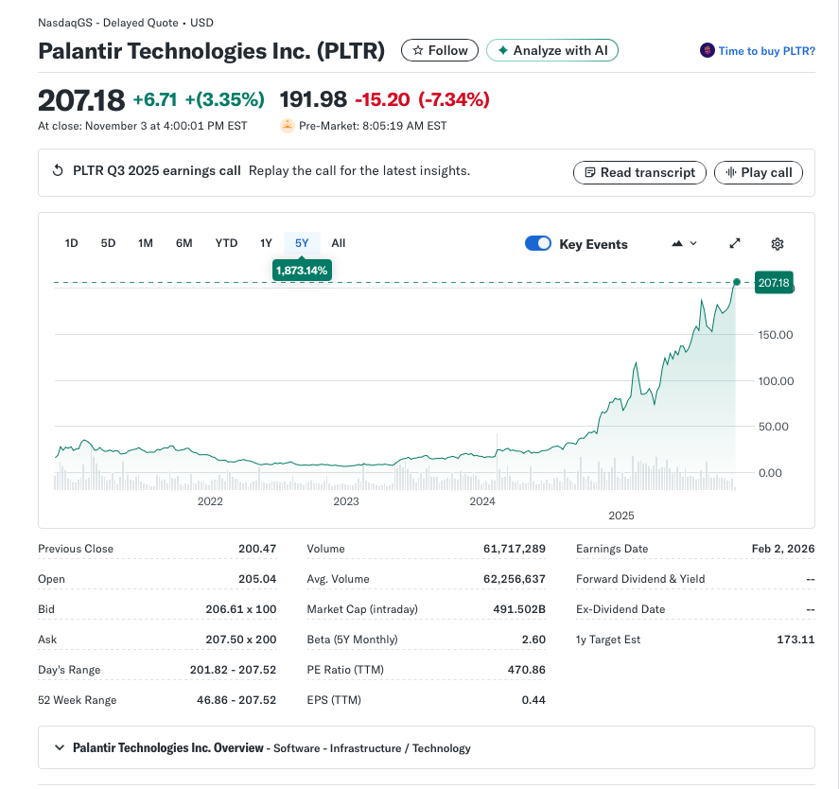Click the chart settings gear icon

[x=778, y=244]
